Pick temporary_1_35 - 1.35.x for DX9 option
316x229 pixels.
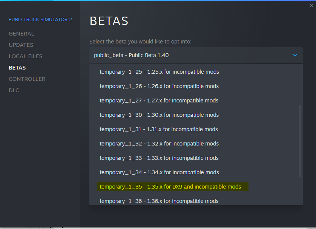(x=196, y=187)
